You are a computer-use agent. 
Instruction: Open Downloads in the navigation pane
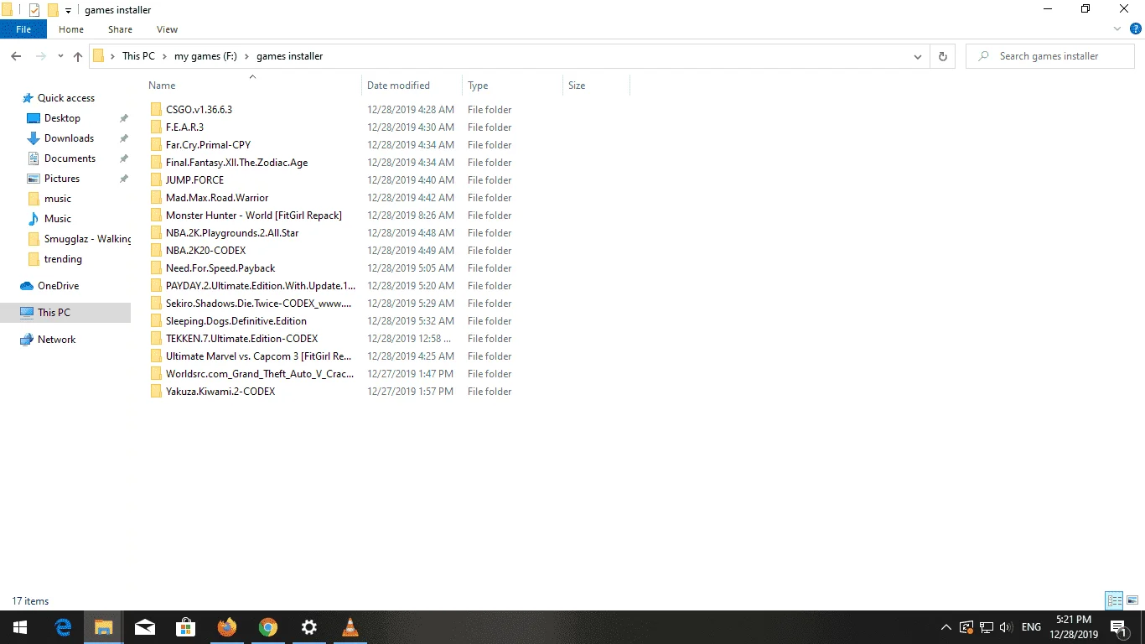(x=69, y=138)
